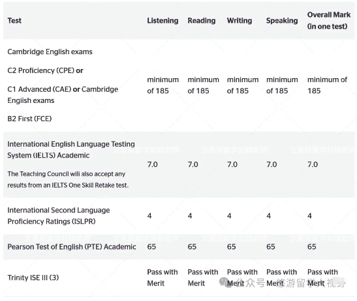The width and height of the screenshot is (357, 301).
Task: Click the Listening column header
Action: pyautogui.click(x=163, y=21)
